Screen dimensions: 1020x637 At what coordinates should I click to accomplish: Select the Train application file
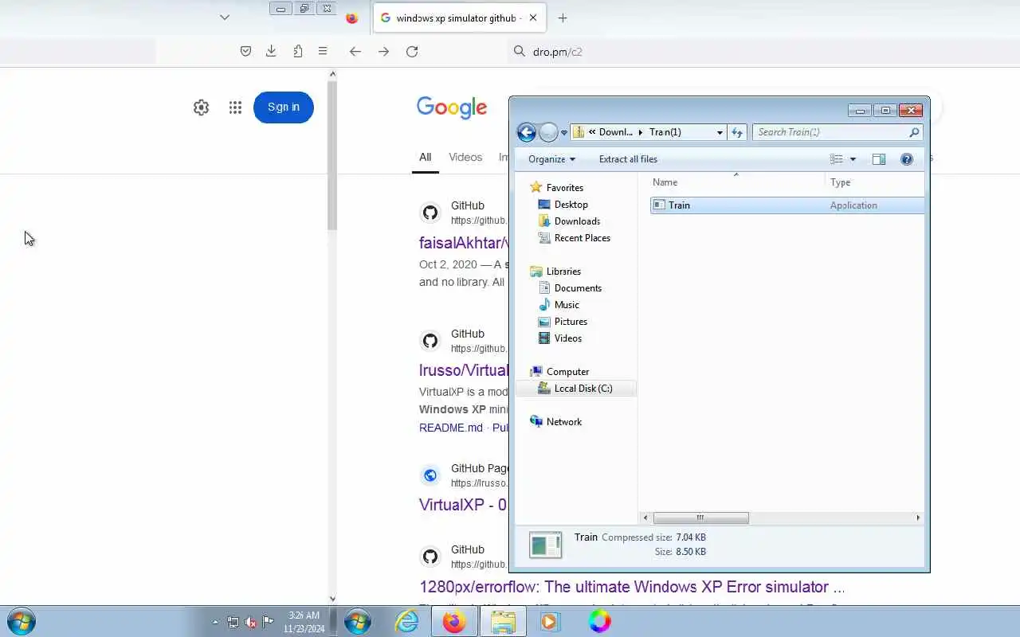coord(787,205)
